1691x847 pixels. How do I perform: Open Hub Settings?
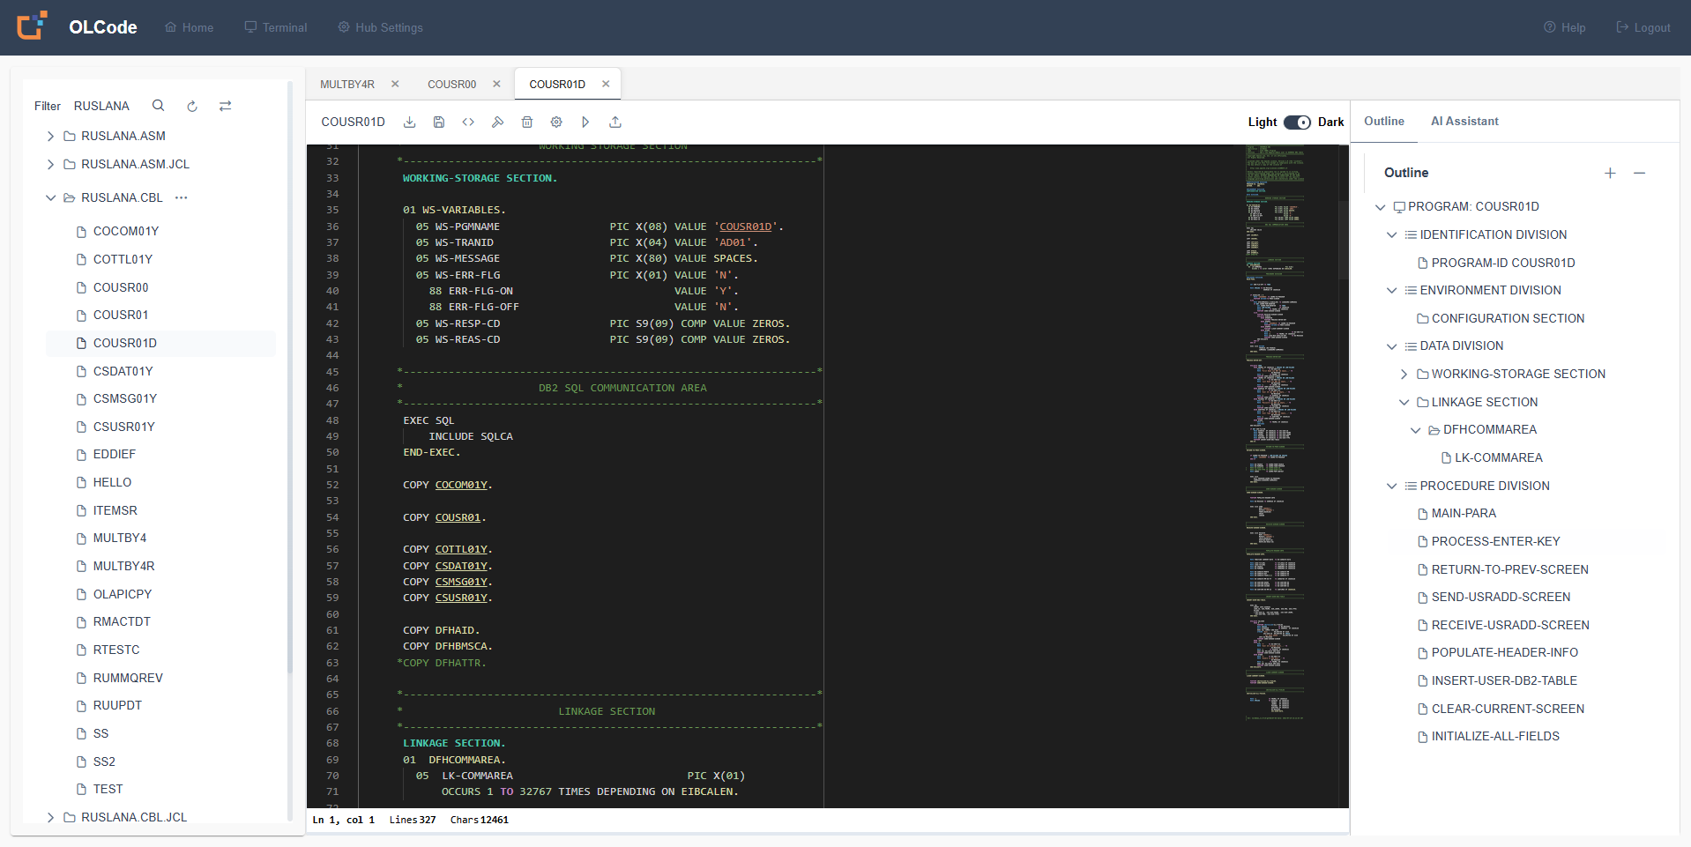[380, 27]
